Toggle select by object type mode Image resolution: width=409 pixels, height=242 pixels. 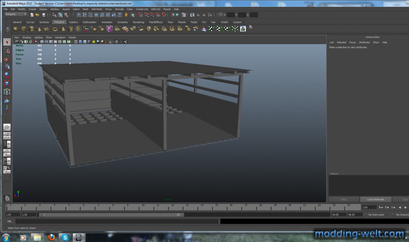60,15
